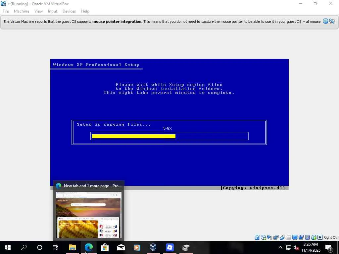Click the mouse integration status indicator
Screen dimensions: 339x254
point(314,237)
